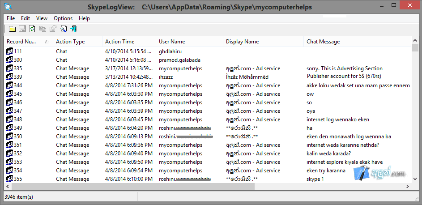
Task: Click the record icon of row 353
Action: click(9, 162)
